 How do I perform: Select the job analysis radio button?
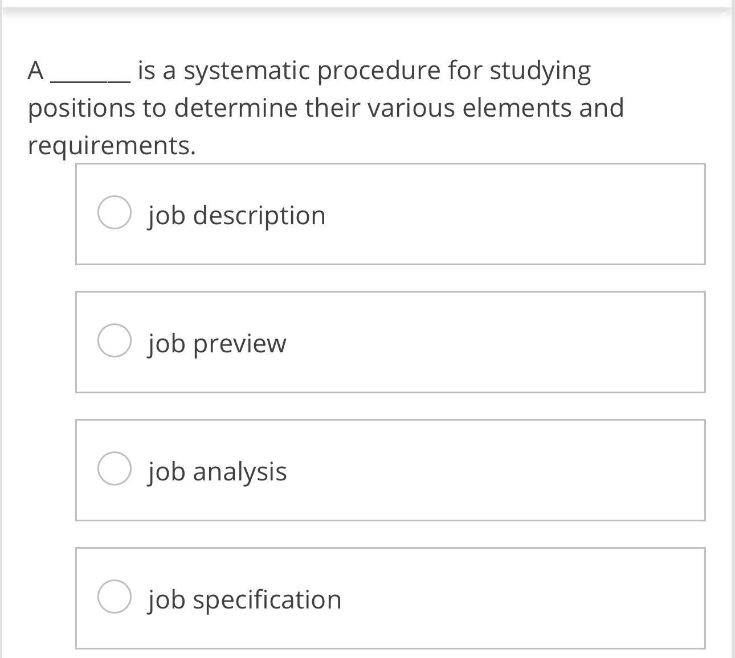point(115,470)
